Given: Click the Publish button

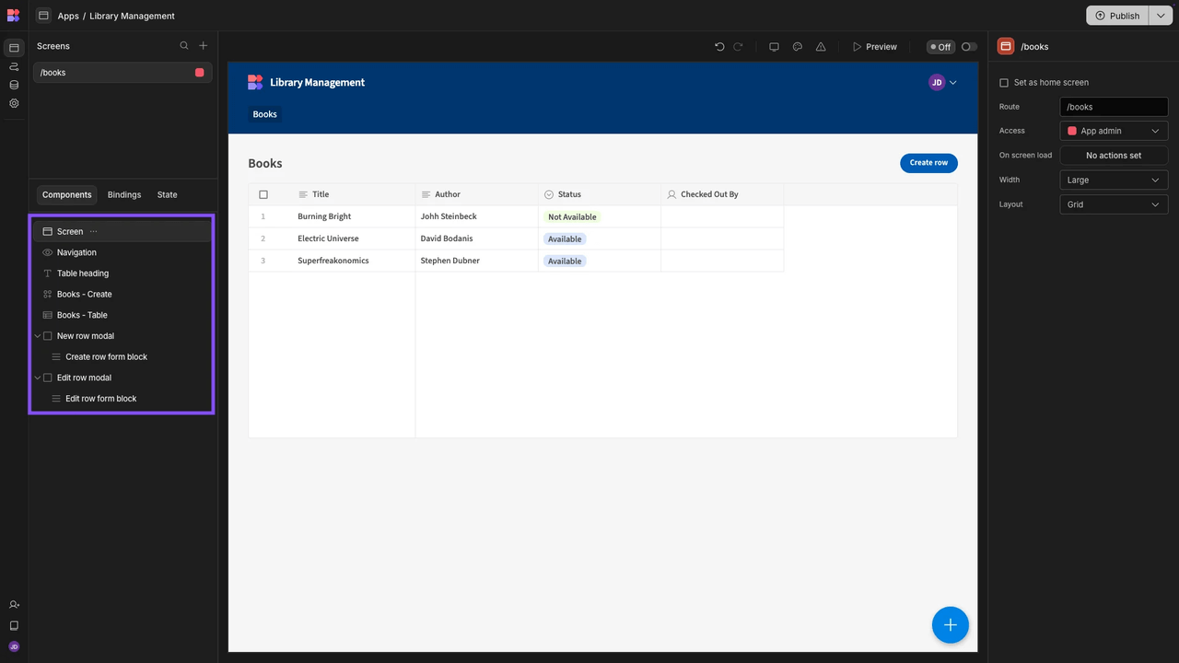Looking at the screenshot, I should click(1116, 16).
